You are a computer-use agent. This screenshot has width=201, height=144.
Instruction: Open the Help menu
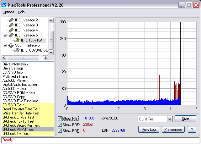pos(21,12)
